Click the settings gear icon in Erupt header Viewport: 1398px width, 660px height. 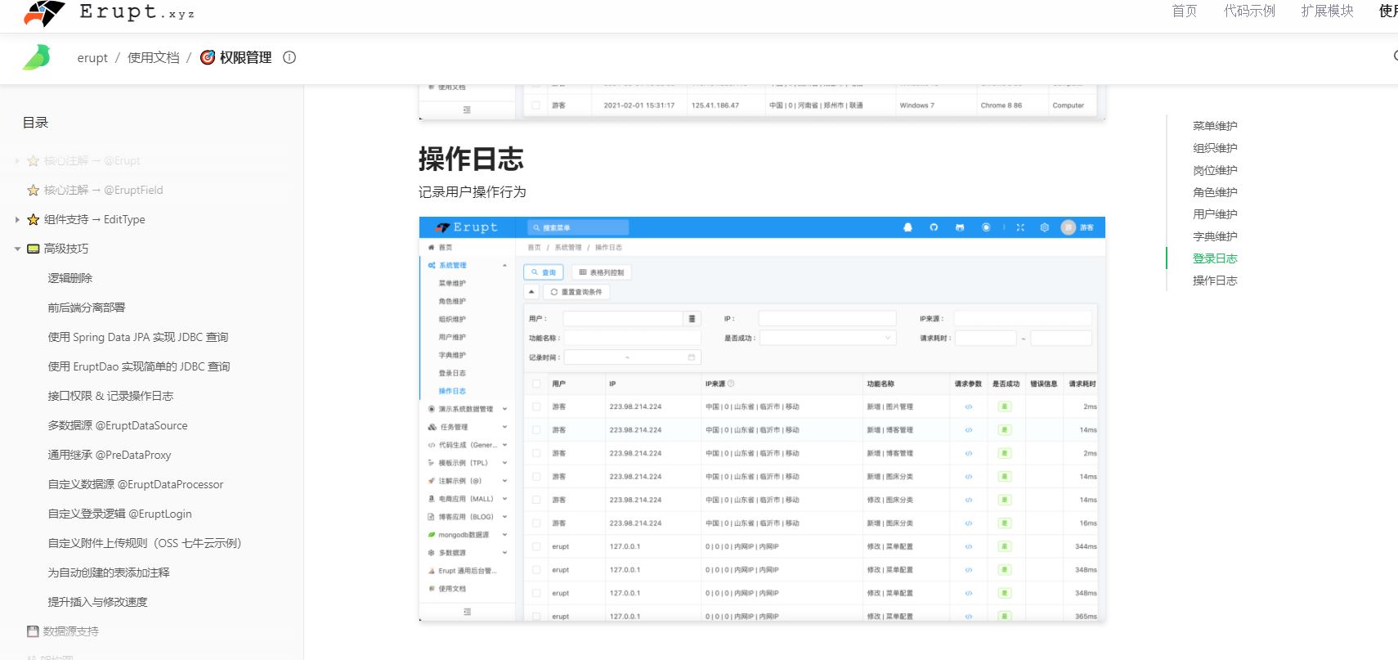(x=1044, y=227)
